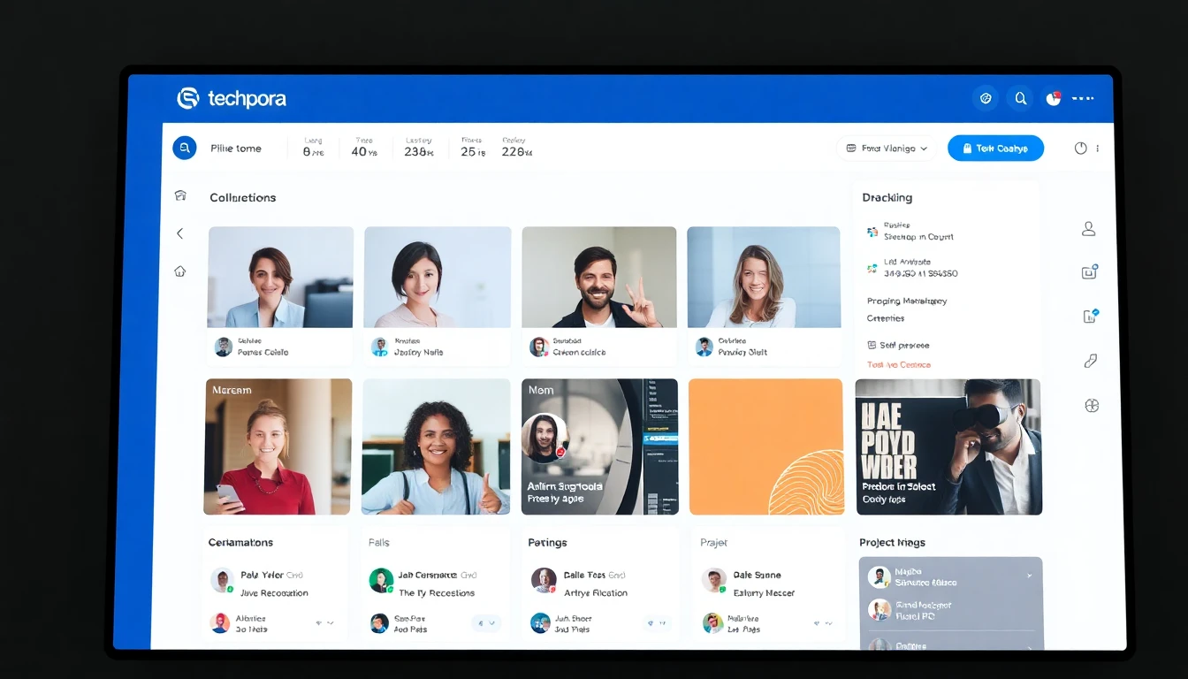Image resolution: width=1188 pixels, height=679 pixels.
Task: Click the person profile icon in the right sidebar
Action: tap(1089, 228)
